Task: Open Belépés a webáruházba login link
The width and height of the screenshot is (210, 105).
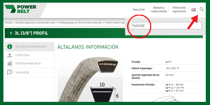Action: pyautogui.click(x=159, y=9)
